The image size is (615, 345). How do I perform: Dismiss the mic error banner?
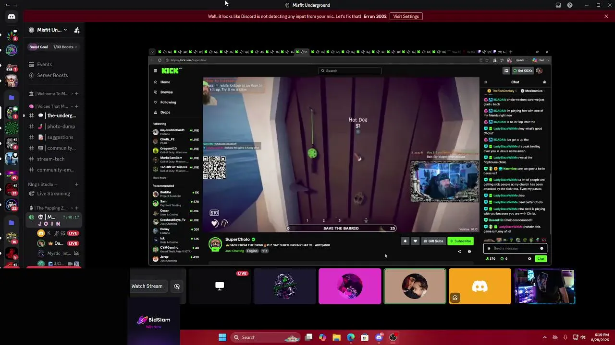tap(606, 16)
